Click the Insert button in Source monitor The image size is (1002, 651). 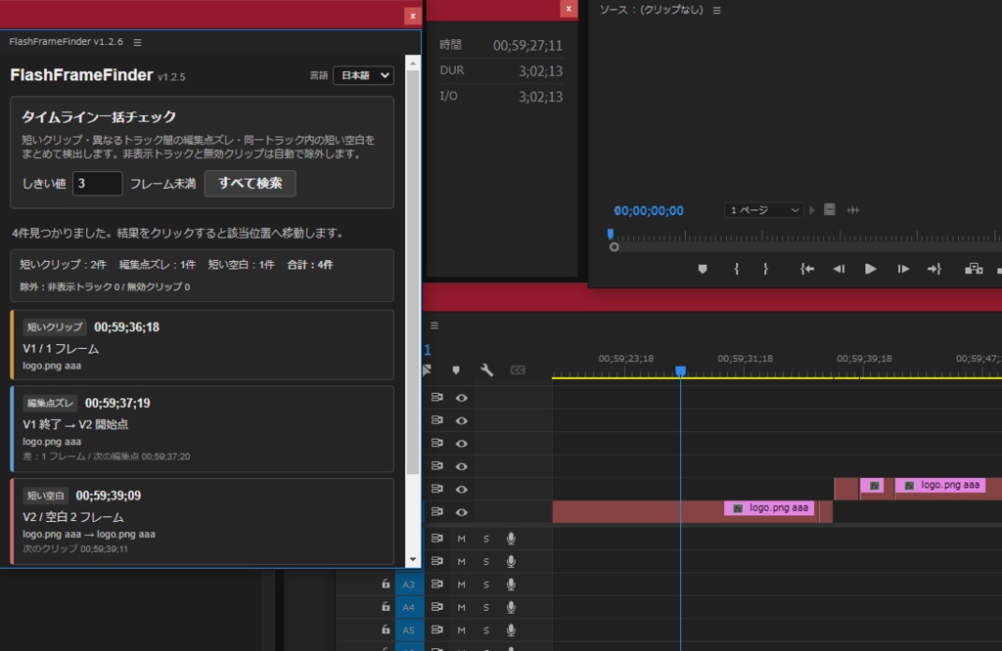point(974,270)
